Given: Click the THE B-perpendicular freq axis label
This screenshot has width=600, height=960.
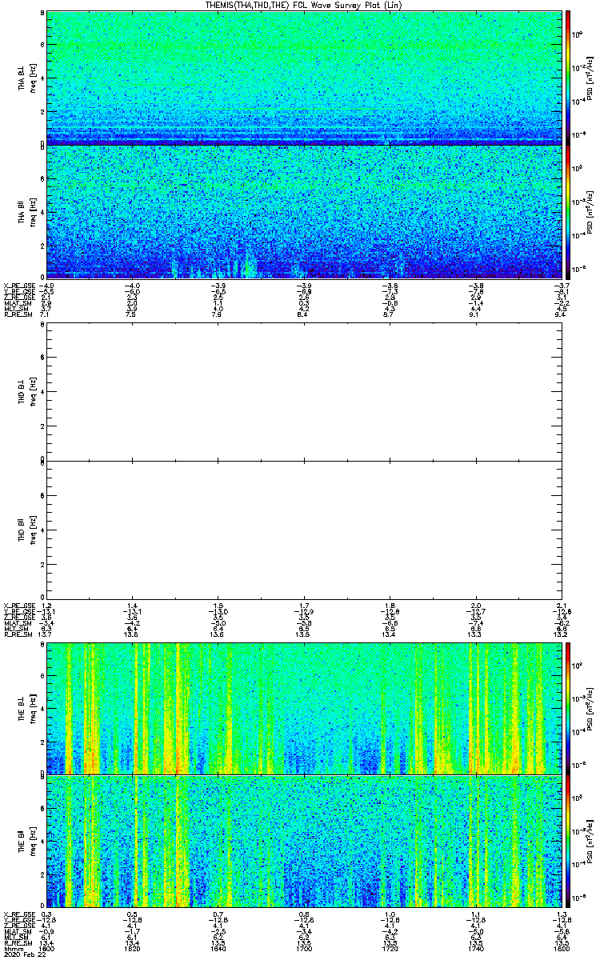Looking at the screenshot, I should tap(32, 707).
